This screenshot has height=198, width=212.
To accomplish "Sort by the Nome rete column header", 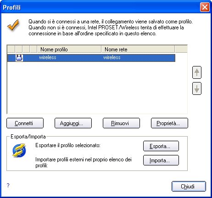I will coord(138,49).
